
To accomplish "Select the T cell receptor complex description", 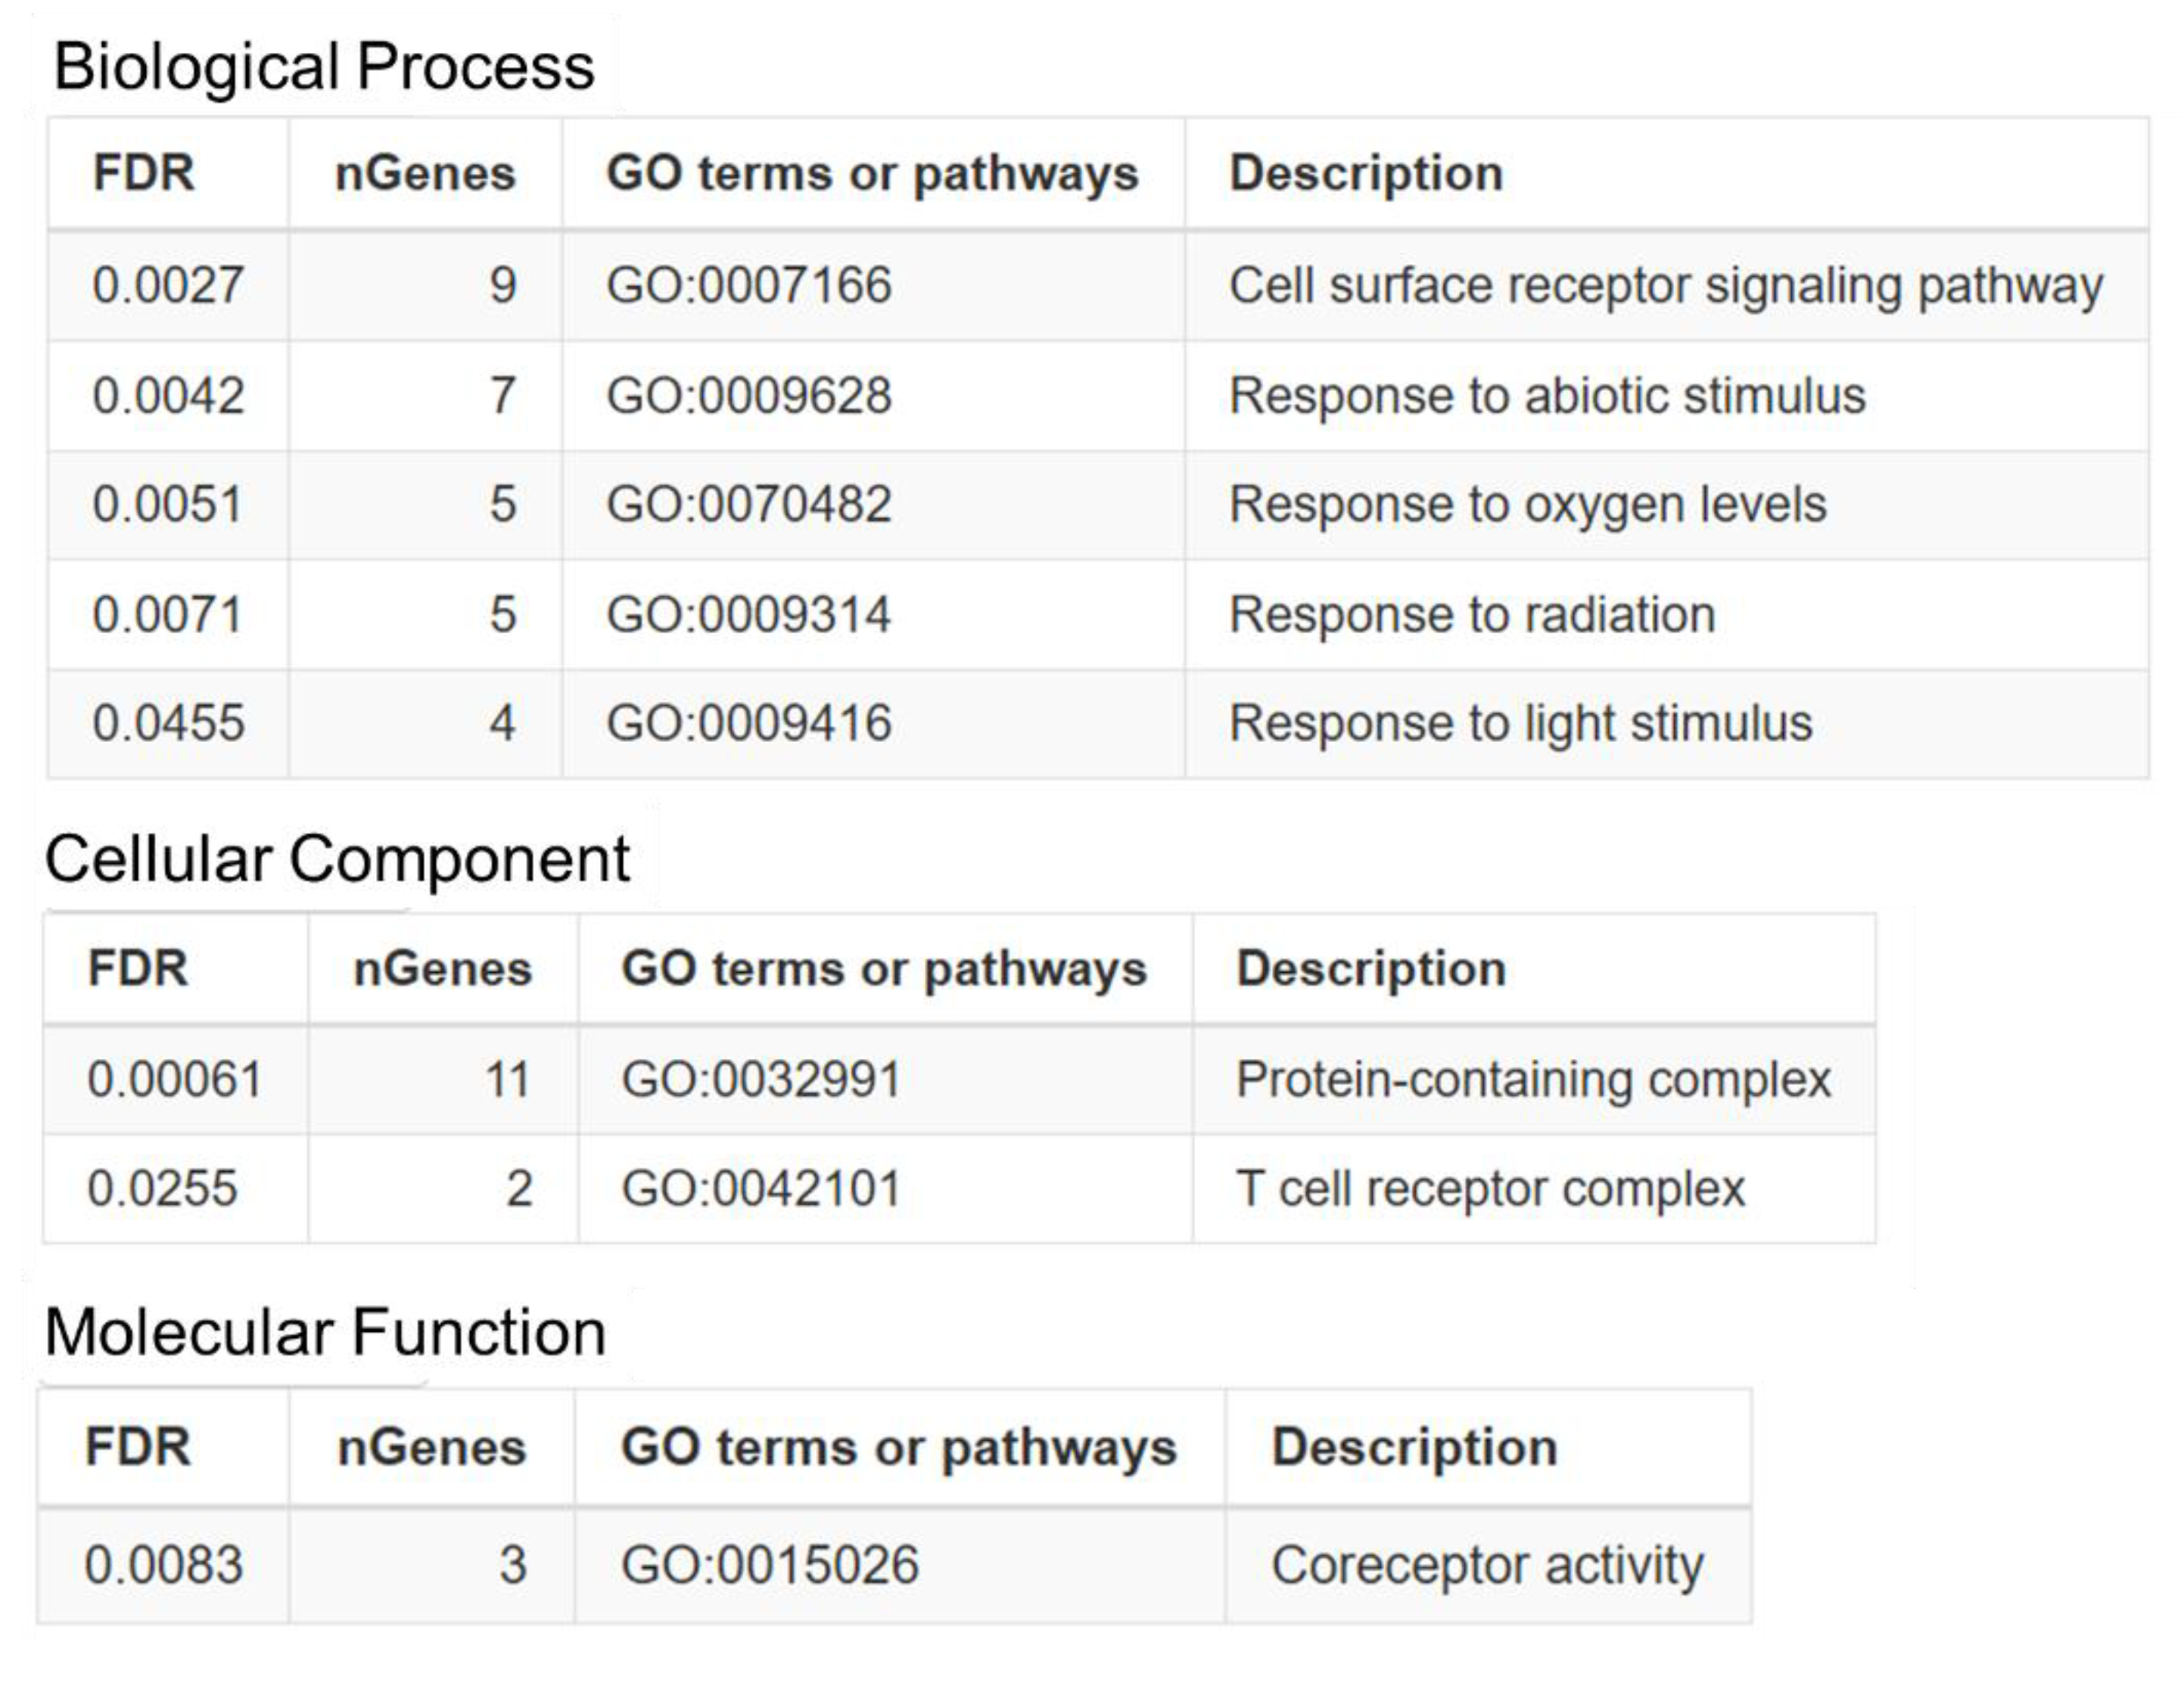I will click(1490, 1188).
